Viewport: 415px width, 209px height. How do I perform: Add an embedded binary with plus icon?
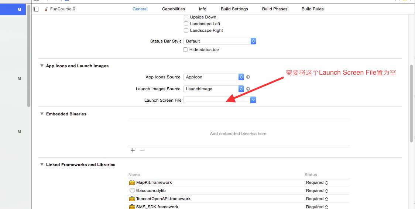(x=133, y=151)
